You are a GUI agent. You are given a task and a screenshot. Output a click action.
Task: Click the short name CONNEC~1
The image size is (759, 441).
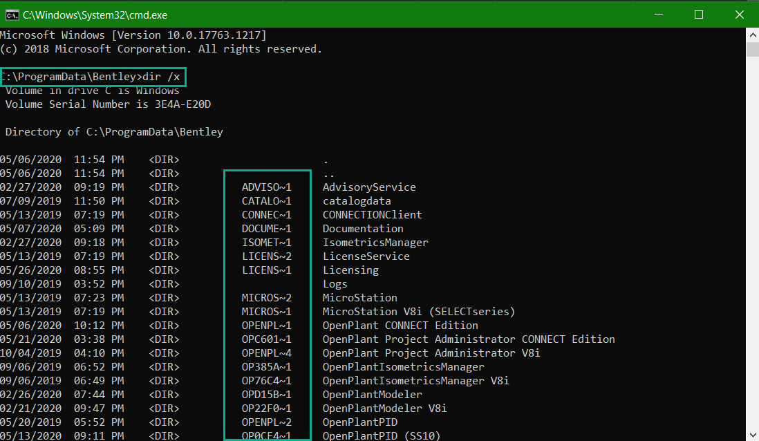tap(267, 214)
